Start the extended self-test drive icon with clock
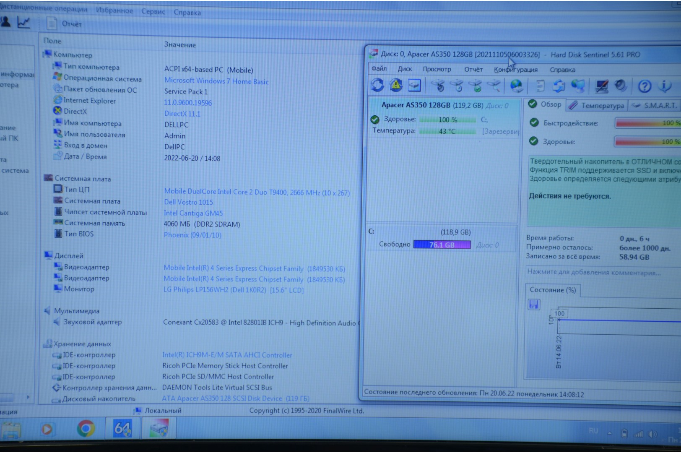 click(x=457, y=86)
